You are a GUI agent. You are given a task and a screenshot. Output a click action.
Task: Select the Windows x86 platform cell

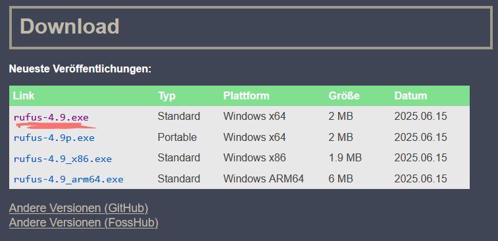point(255,158)
